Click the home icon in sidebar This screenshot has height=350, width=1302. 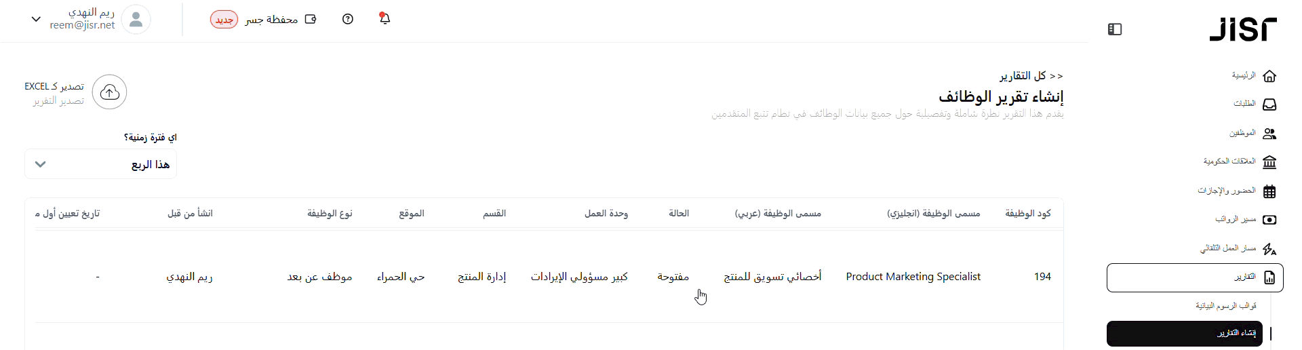pos(1269,76)
